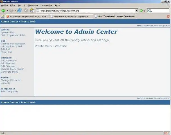Open the Edit Section link
The width and height of the screenshot is (171, 135).
coord(8,66)
